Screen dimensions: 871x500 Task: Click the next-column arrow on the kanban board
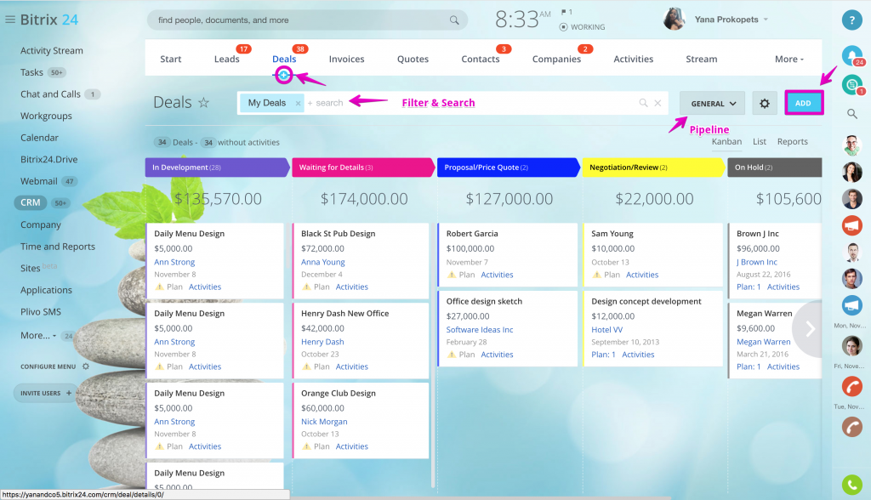[x=810, y=329]
